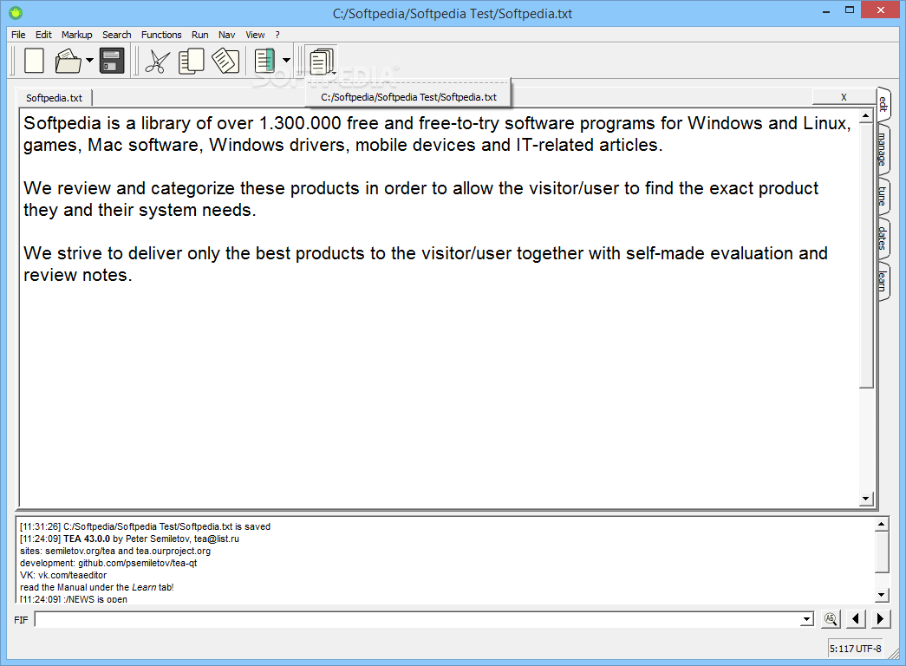906x666 pixels.
Task: Paste clipboard with the paste icon
Action: point(225,61)
